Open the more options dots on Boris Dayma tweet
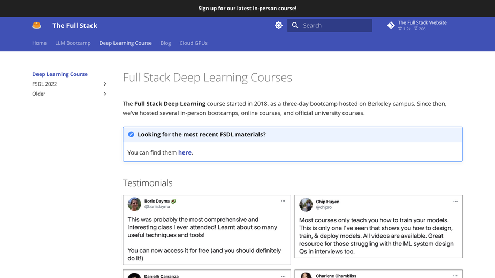This screenshot has height=278, width=495. pos(283,201)
